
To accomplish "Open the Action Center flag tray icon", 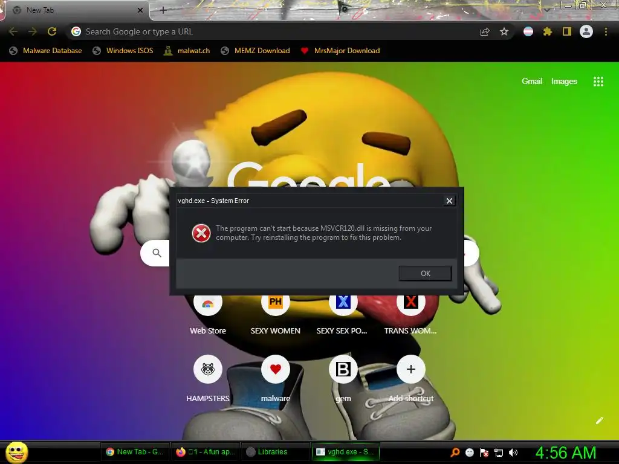I will pos(484,453).
